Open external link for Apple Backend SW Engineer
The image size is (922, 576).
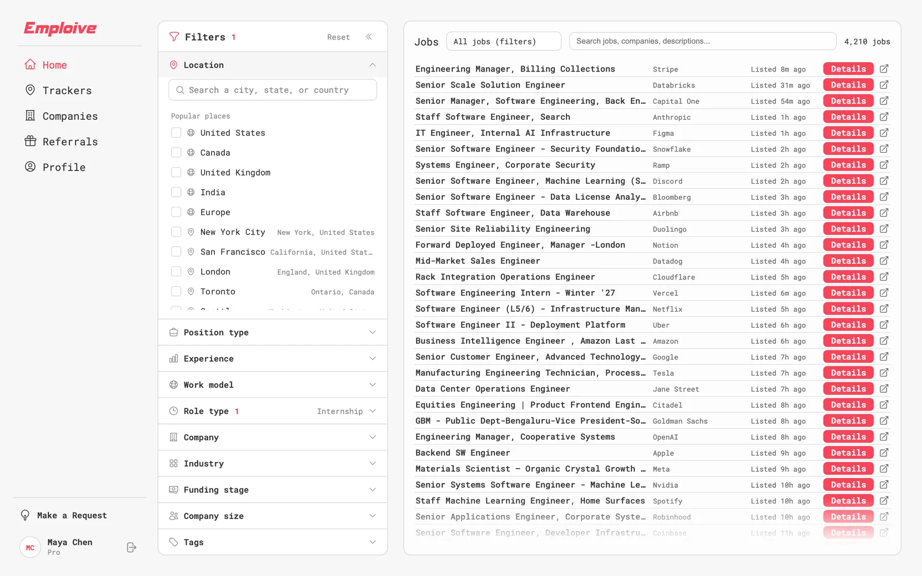click(884, 453)
